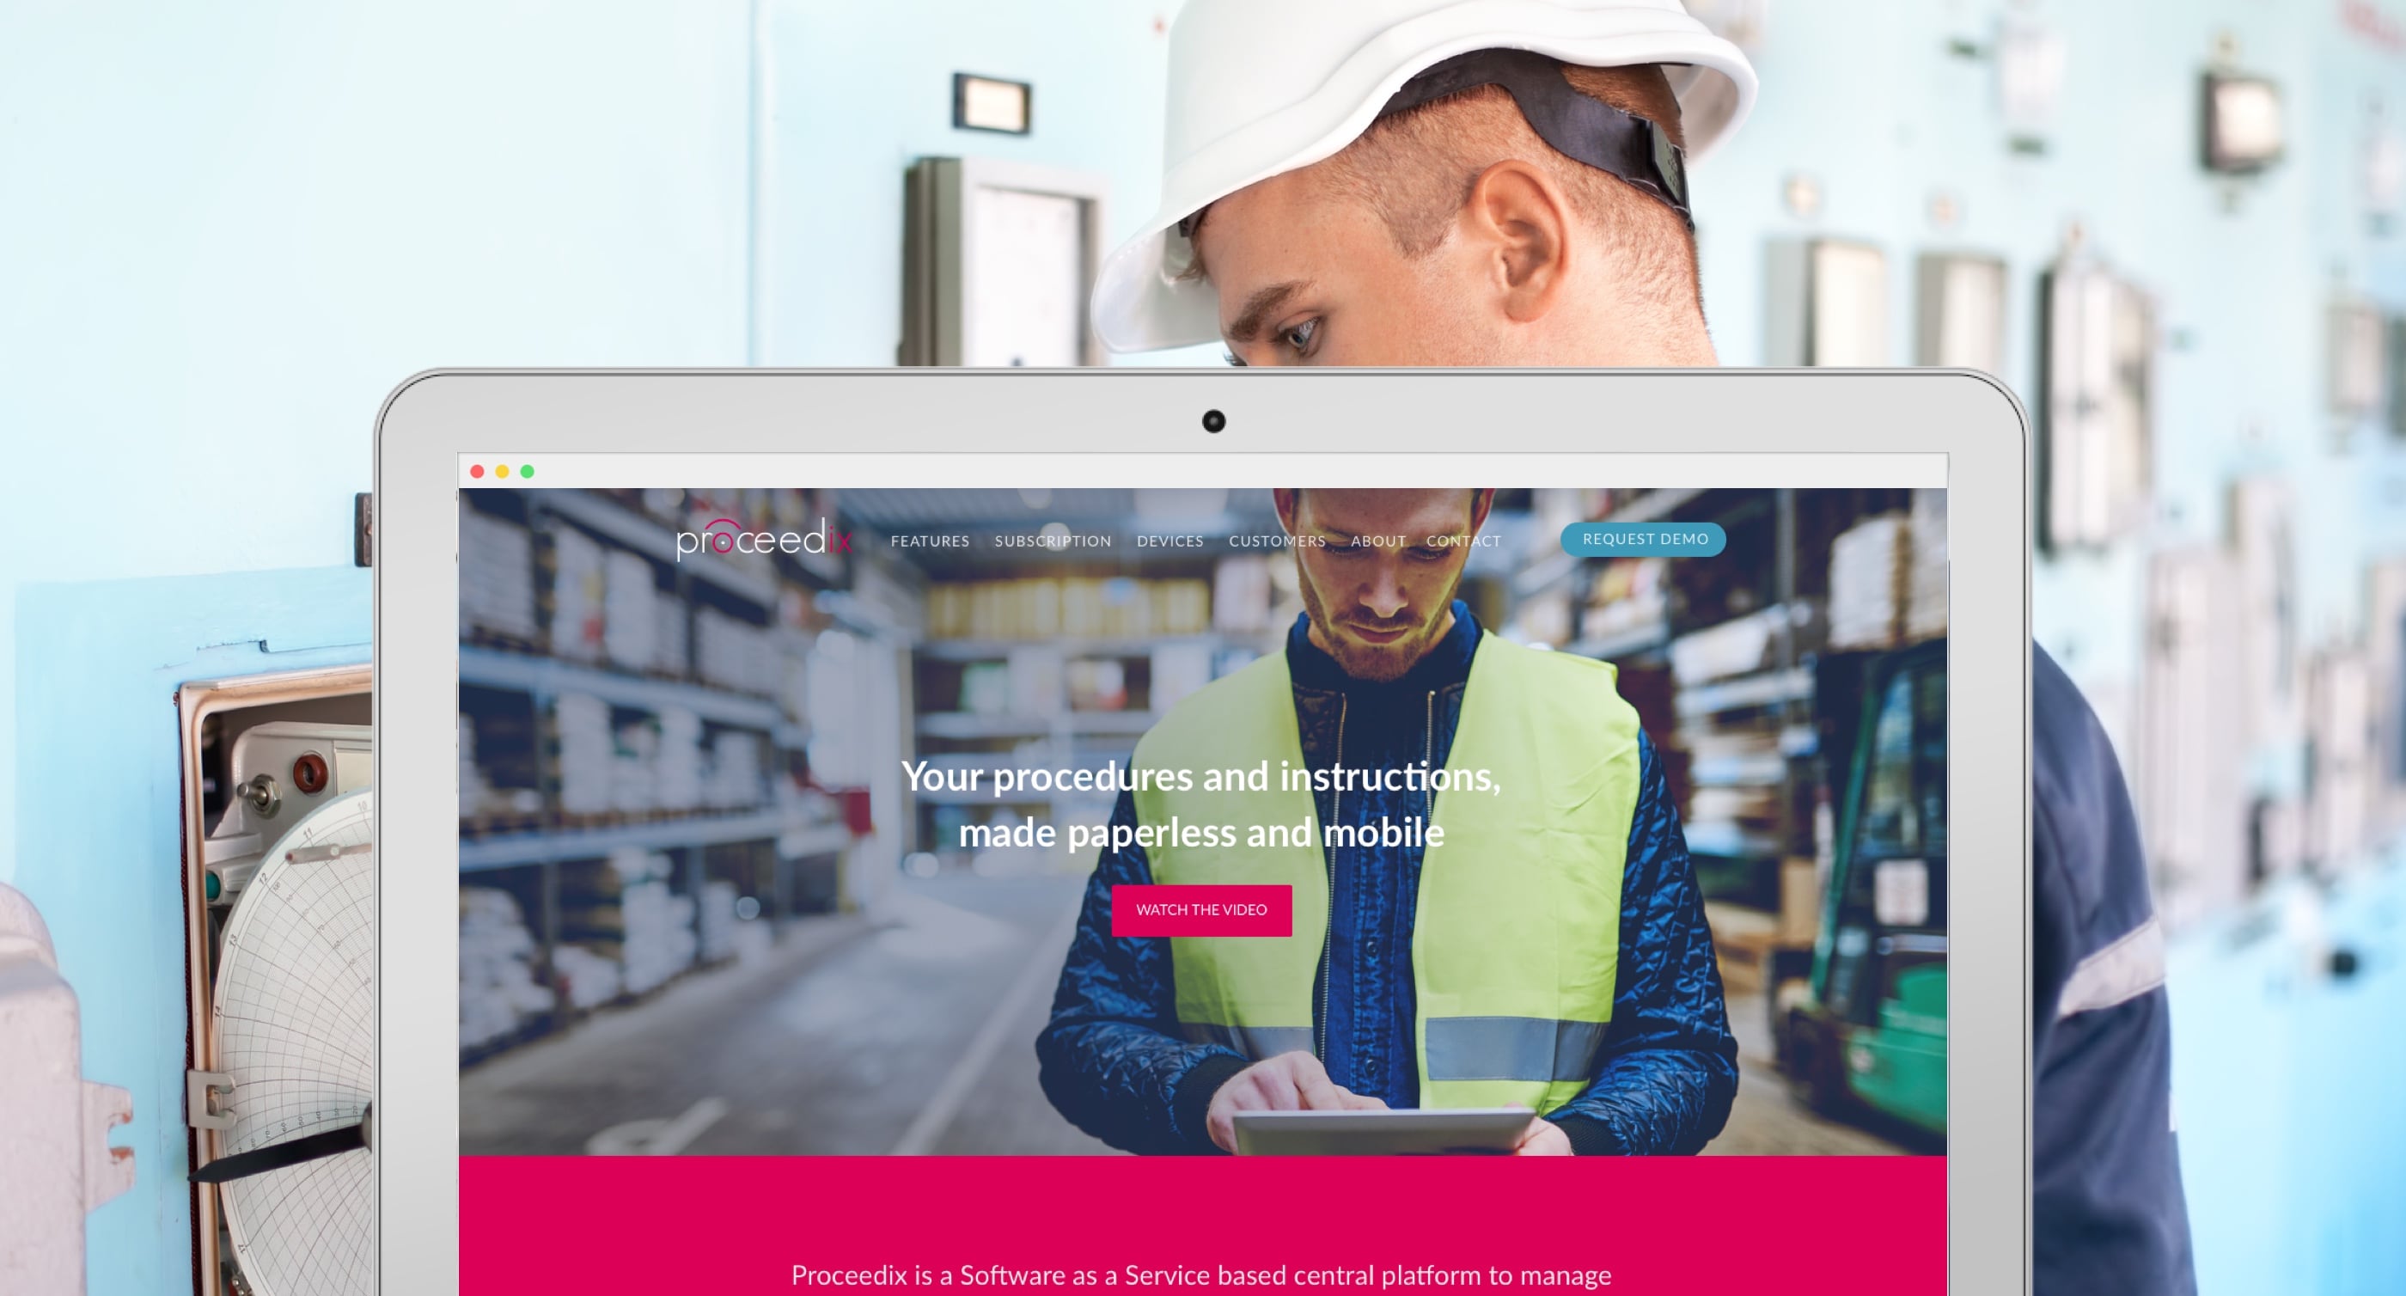Go to the Subscription page
This screenshot has width=2406, height=1296.
(x=1053, y=541)
